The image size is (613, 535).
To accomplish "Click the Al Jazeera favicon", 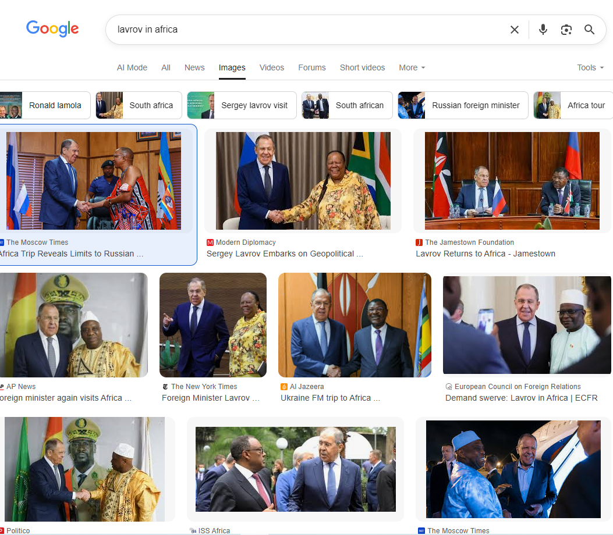I will (284, 387).
